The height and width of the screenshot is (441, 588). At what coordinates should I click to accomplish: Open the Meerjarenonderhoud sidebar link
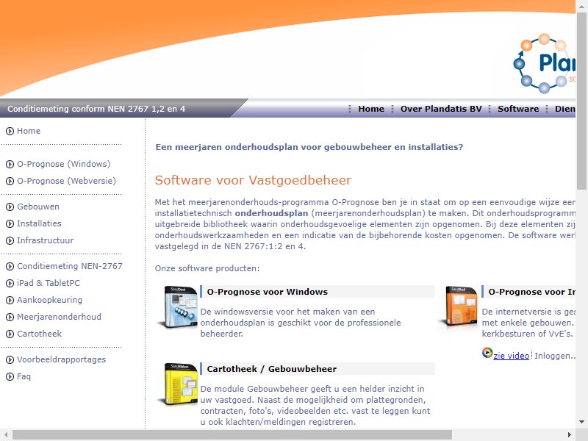(x=59, y=317)
